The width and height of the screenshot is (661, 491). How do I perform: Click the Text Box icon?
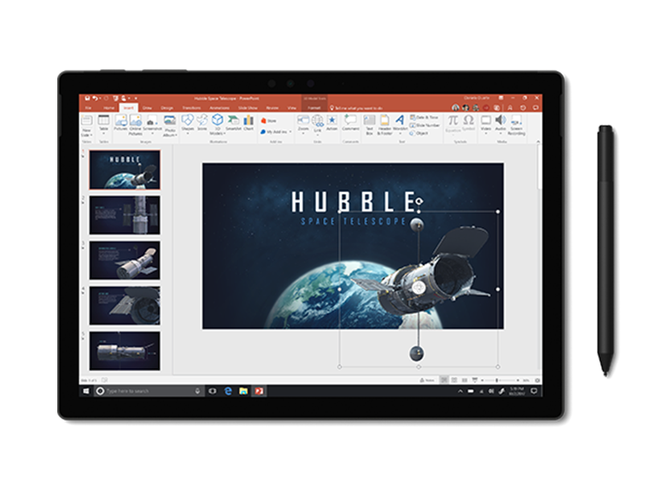369,123
